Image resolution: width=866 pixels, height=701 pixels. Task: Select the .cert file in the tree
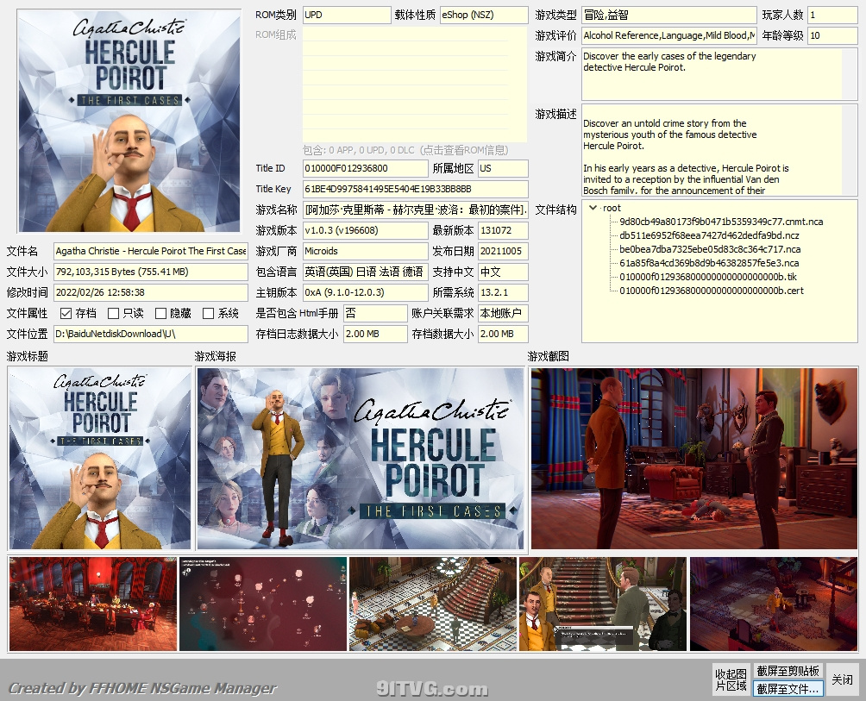[711, 291]
